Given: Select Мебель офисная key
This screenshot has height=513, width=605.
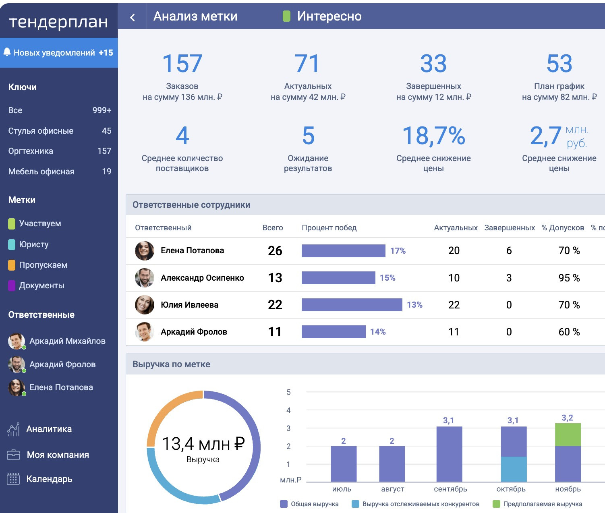Looking at the screenshot, I should pos(41,172).
